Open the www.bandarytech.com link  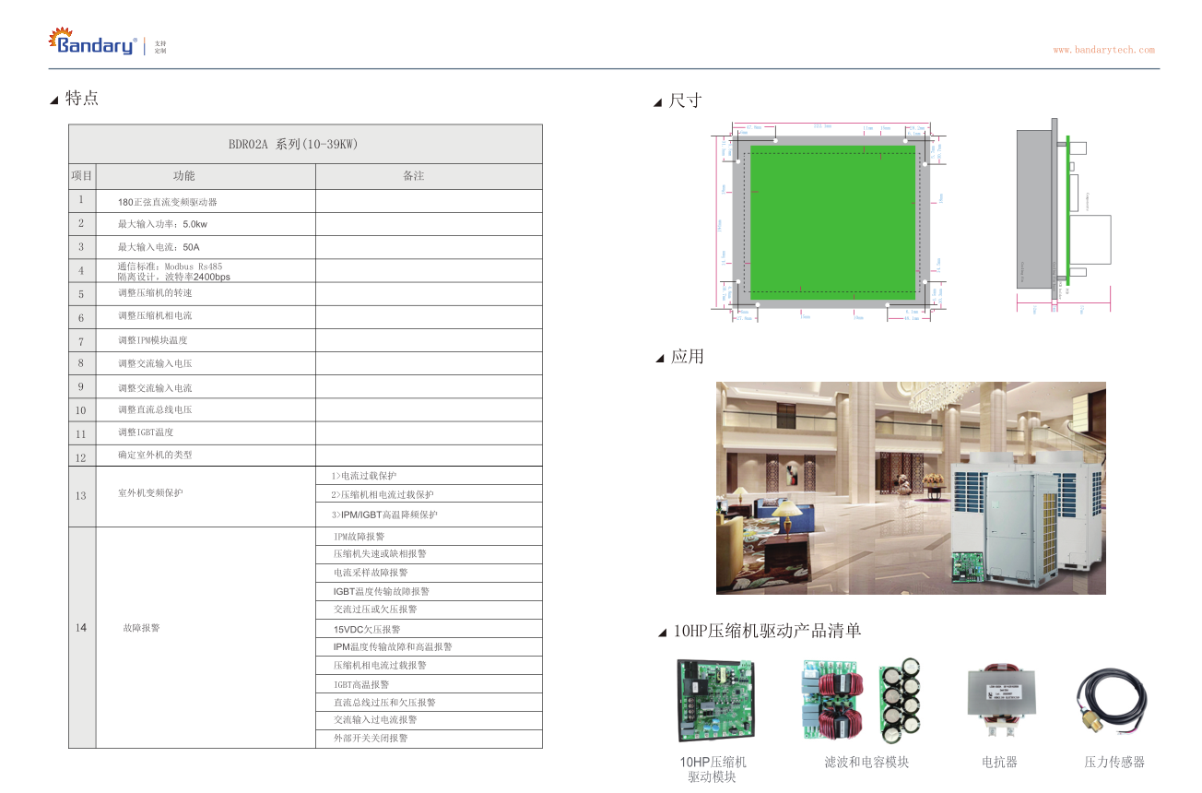tap(1103, 50)
